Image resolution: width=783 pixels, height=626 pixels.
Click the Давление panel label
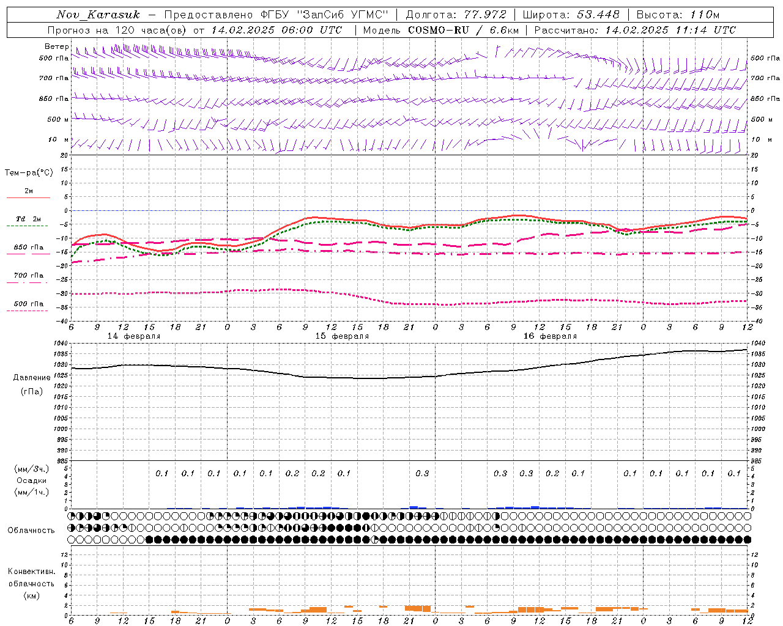click(32, 378)
